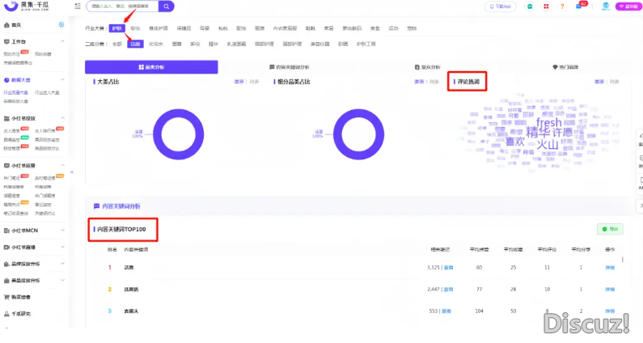Click the purple membership button at top right
The height and width of the screenshot is (343, 643).
[628, 6]
